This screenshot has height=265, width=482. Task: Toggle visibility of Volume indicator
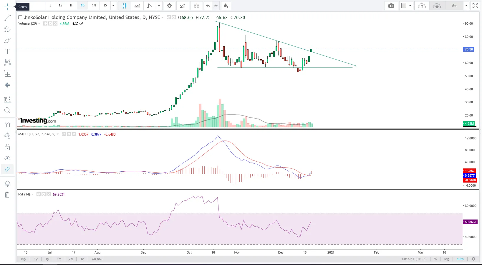point(45,23)
